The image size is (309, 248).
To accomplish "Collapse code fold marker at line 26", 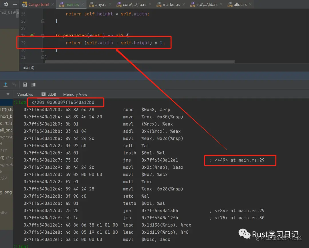I will [x=43, y=21].
